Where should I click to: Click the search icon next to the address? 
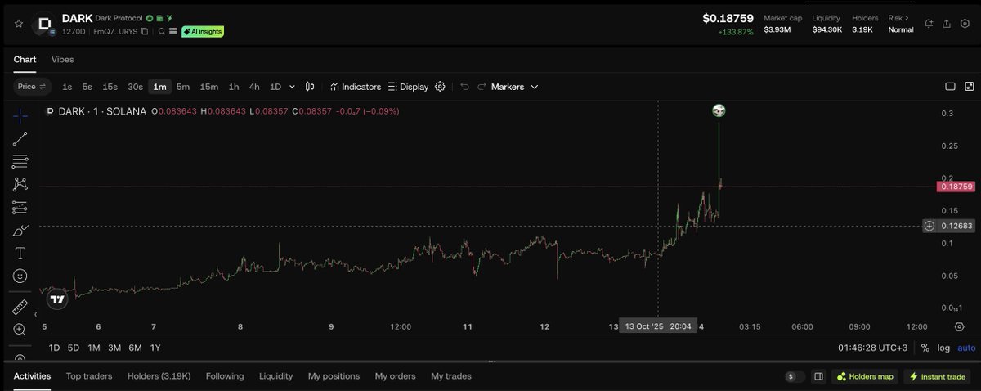click(x=163, y=31)
